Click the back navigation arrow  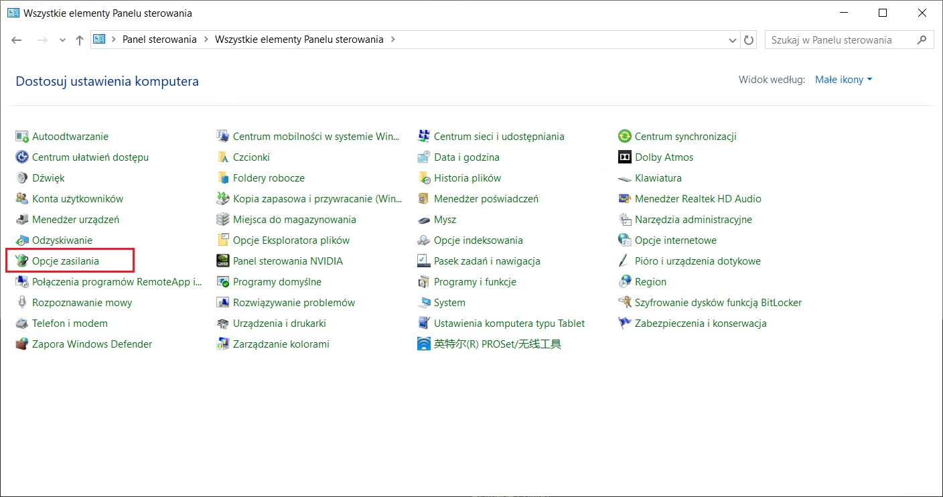point(17,40)
